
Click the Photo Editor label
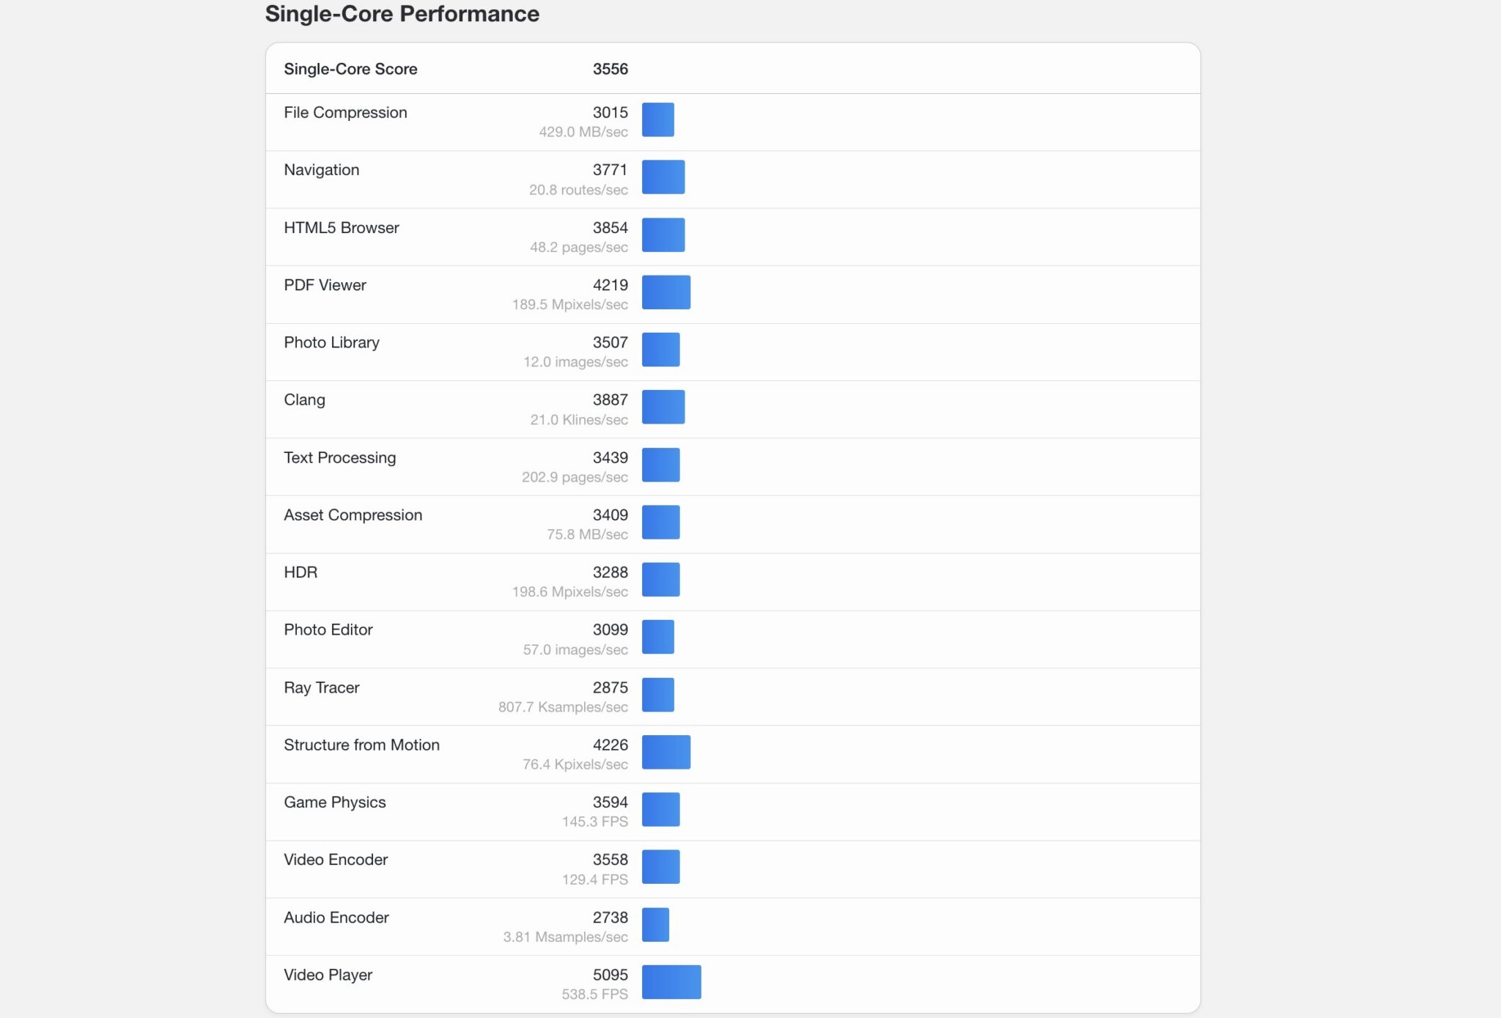328,630
